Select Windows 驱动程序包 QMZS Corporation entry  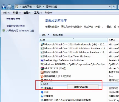pyautogui.click(x=75, y=64)
